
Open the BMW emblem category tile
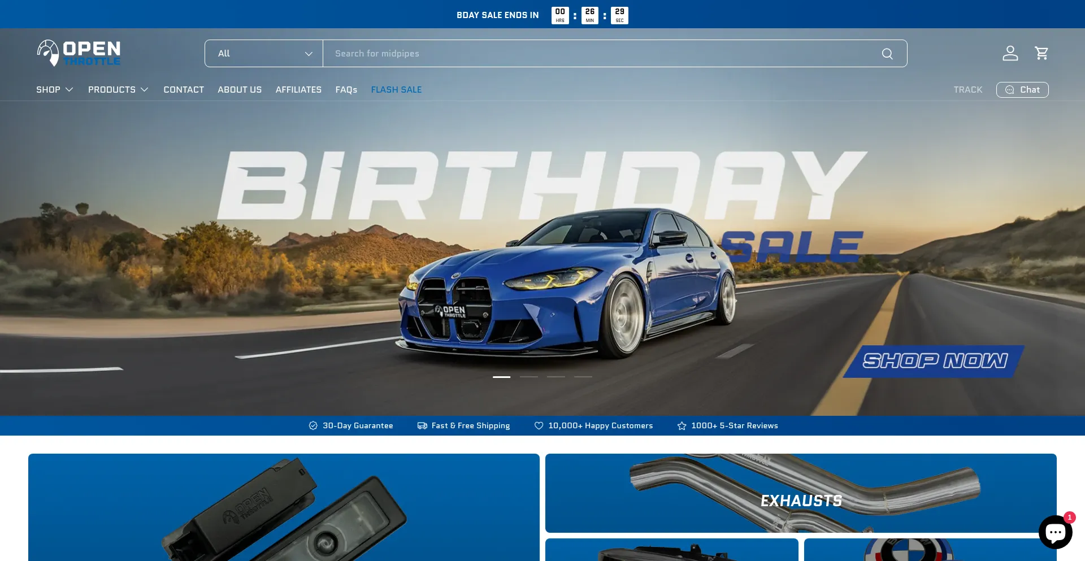[x=930, y=550]
